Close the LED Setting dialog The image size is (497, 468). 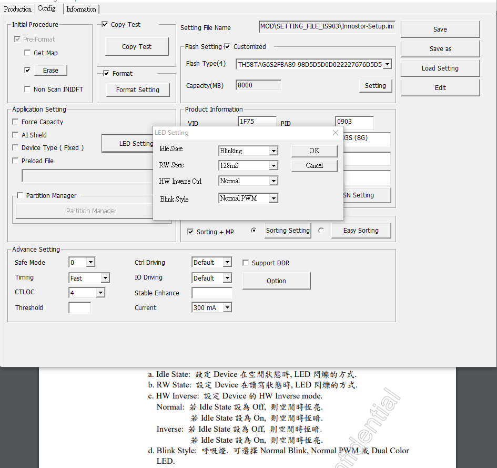tap(336, 133)
